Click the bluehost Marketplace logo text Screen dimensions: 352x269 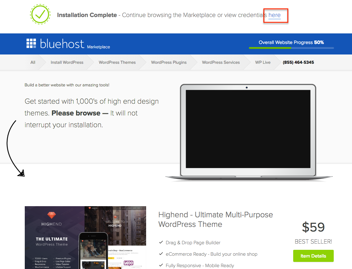[75, 44]
